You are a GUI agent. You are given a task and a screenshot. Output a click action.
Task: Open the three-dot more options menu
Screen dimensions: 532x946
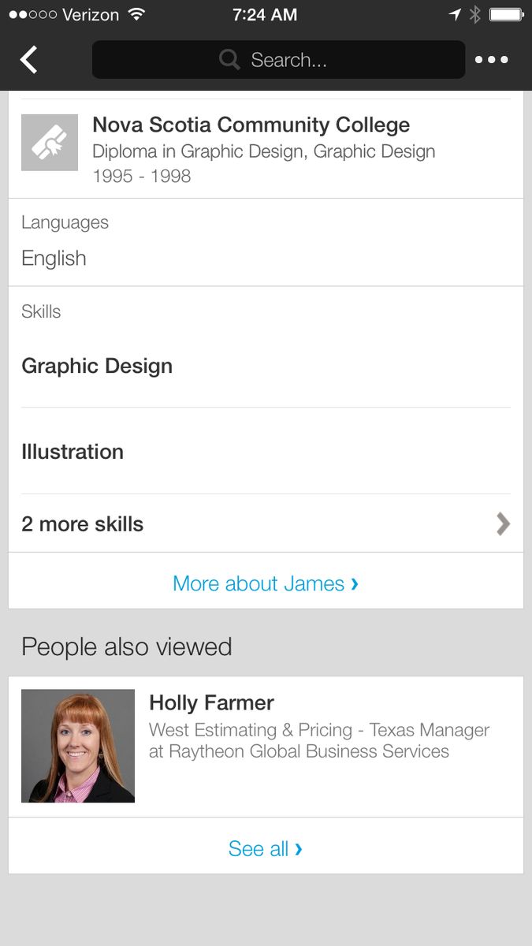coord(491,60)
